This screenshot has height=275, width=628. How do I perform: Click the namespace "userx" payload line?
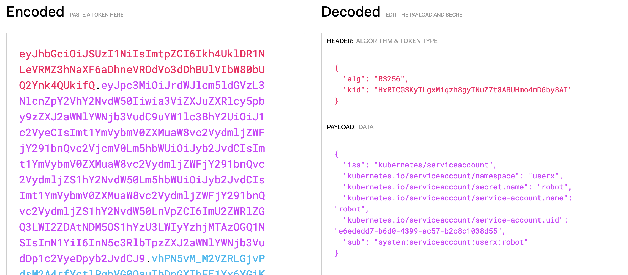tap(453, 176)
